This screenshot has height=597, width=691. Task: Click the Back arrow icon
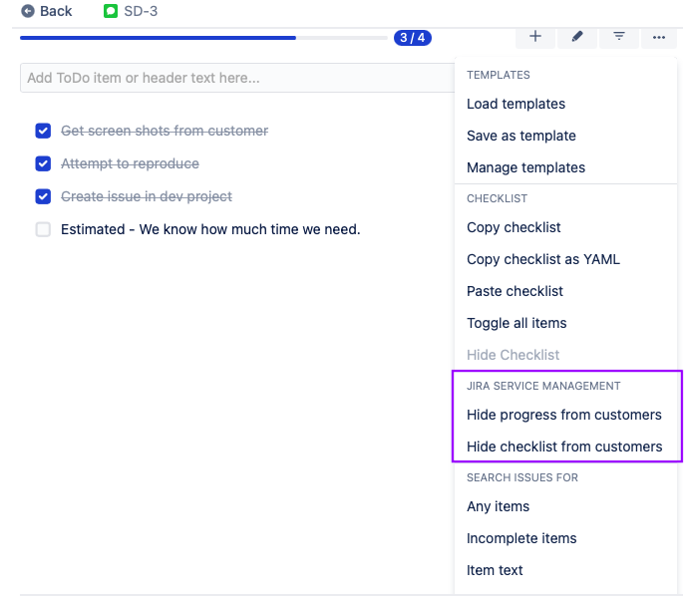(x=28, y=11)
